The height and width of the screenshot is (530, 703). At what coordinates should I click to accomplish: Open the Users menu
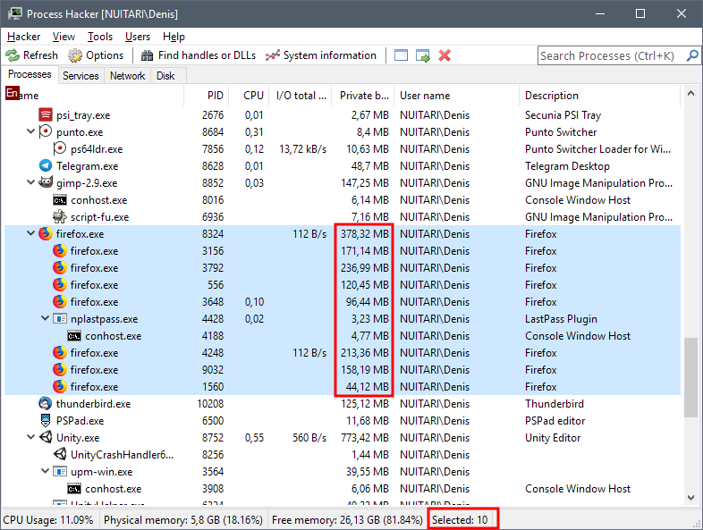point(138,37)
